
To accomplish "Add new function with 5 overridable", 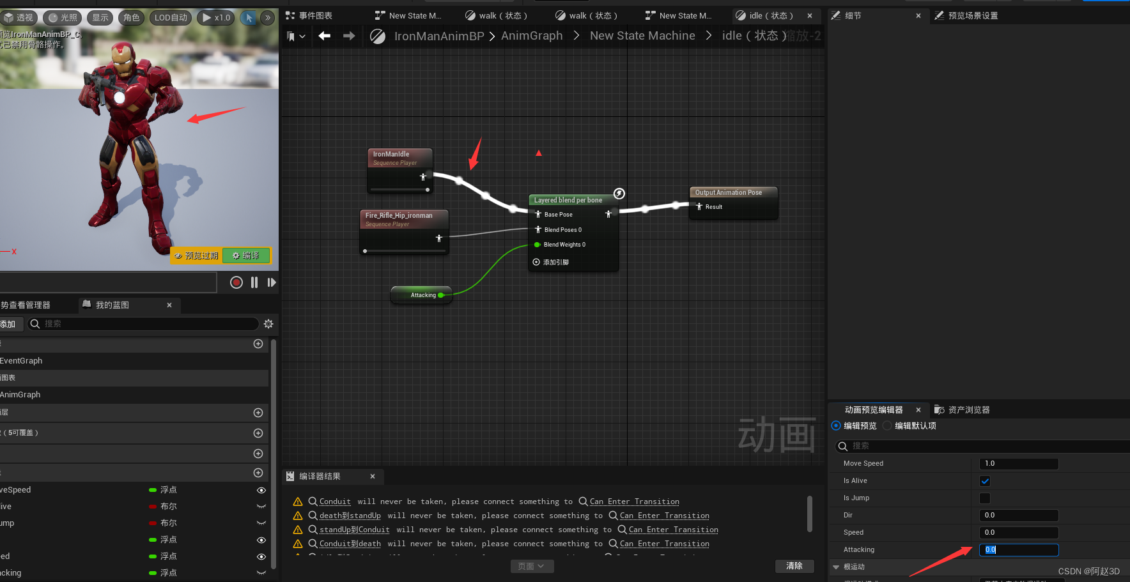I will pyautogui.click(x=258, y=433).
